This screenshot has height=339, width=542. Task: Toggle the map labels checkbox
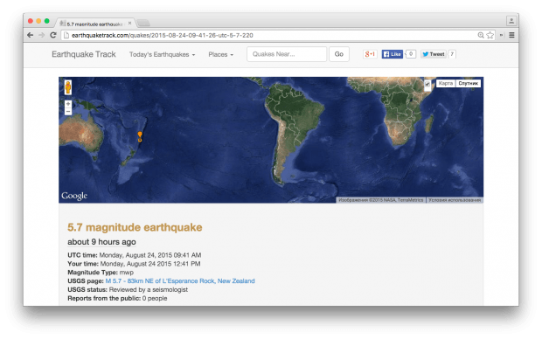(427, 84)
